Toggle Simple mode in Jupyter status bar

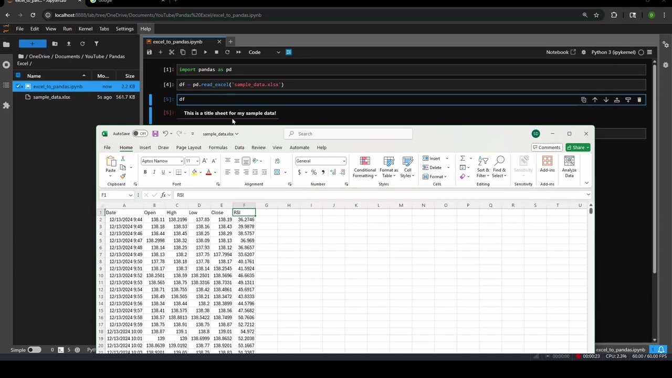coord(34,350)
